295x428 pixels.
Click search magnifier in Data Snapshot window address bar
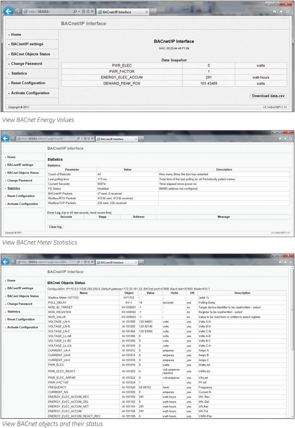(75, 11)
